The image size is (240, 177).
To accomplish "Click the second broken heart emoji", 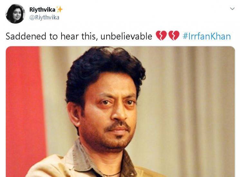I will coord(174,35).
